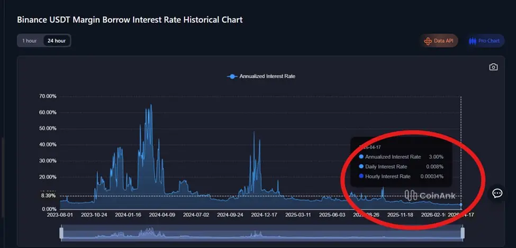Click the Pro Chart candlestick icon
The height and width of the screenshot is (248, 516).
point(473,41)
